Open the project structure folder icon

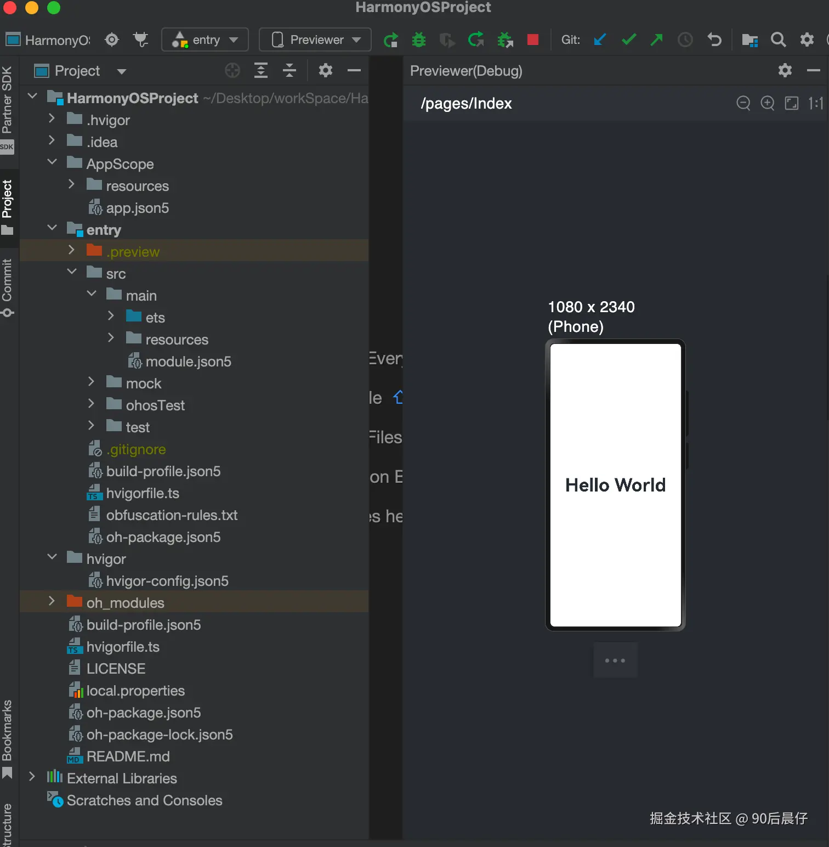[749, 39]
